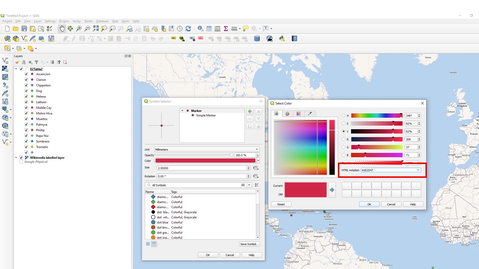Toggle Wikimedia labelled layer visibility checkbox

(21, 158)
